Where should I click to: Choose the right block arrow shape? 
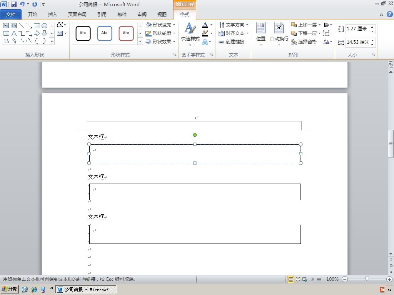(x=37, y=33)
